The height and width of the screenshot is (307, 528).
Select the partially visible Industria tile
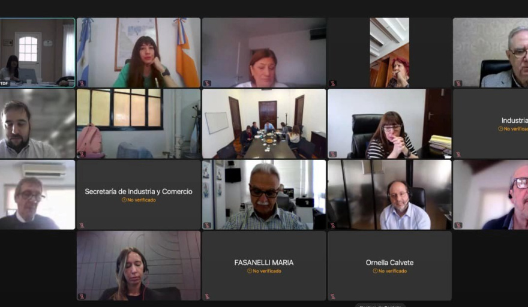(x=491, y=124)
